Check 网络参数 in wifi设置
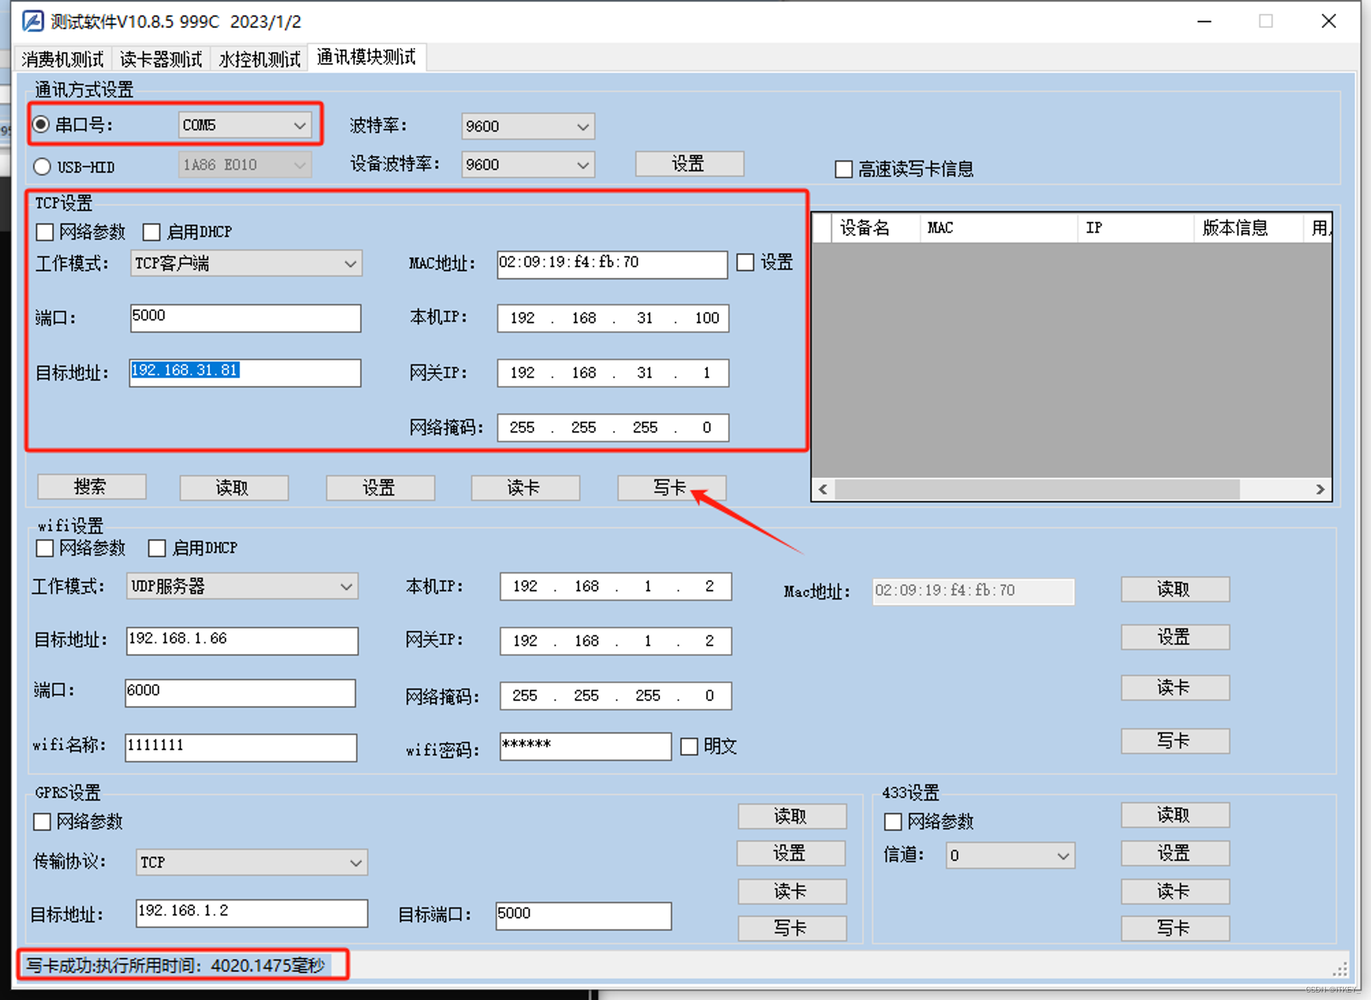Image resolution: width=1371 pixels, height=1000 pixels. 45,548
